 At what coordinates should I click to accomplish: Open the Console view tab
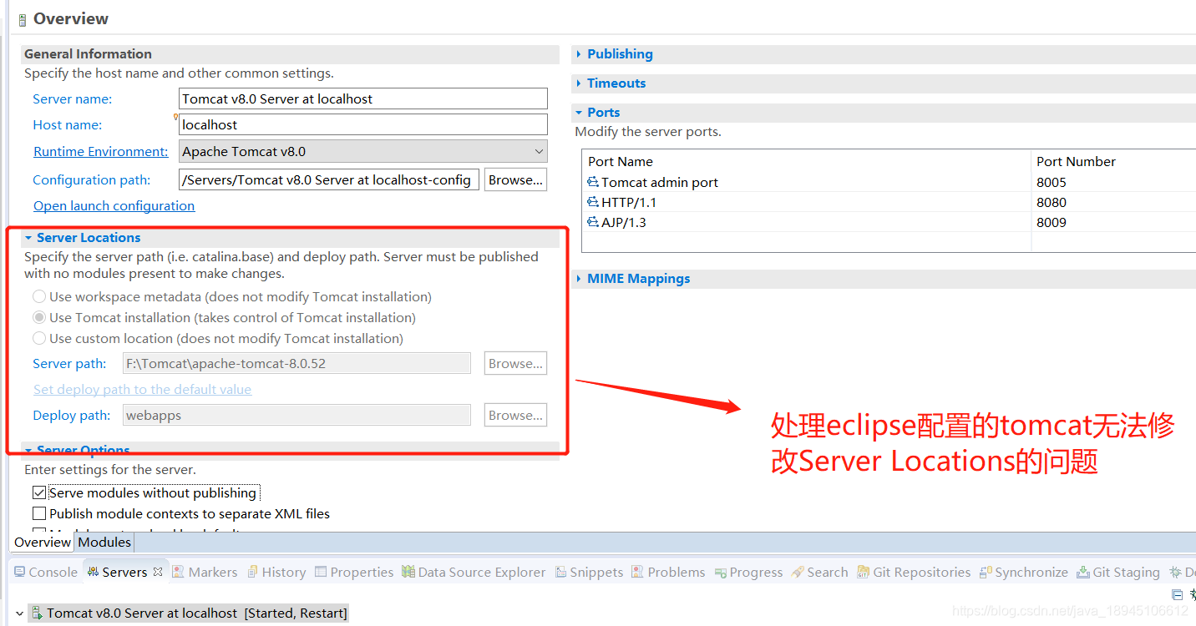click(x=45, y=572)
